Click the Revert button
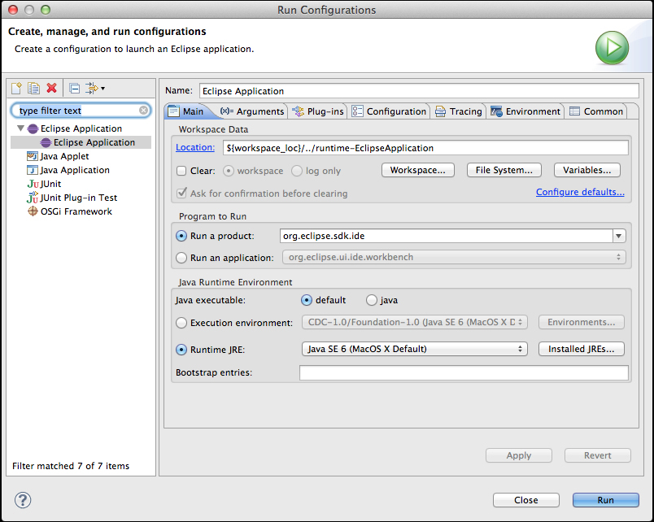 click(x=598, y=455)
